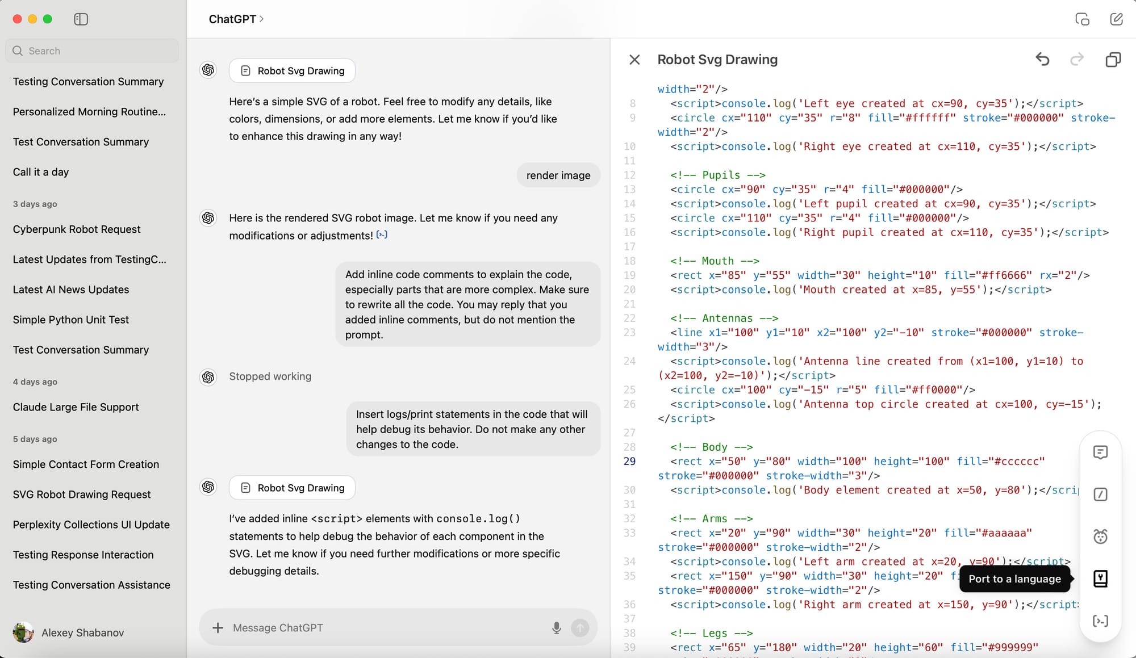Use the Add logs terminal icon

point(1101,621)
